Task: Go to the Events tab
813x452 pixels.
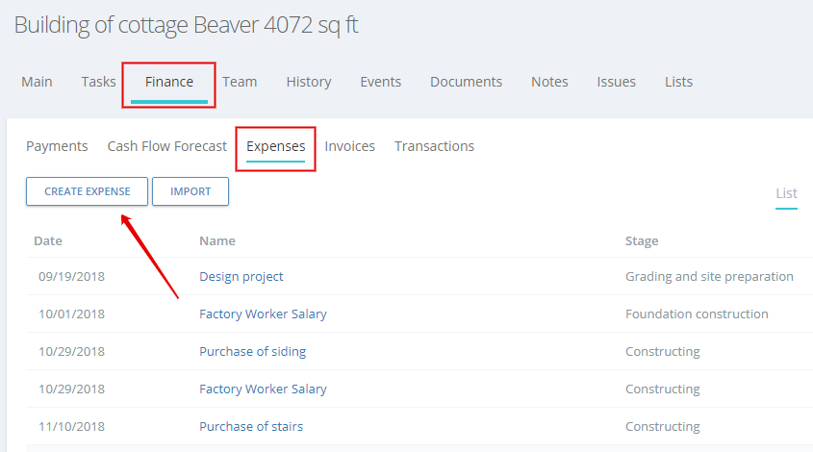Action: tap(381, 82)
